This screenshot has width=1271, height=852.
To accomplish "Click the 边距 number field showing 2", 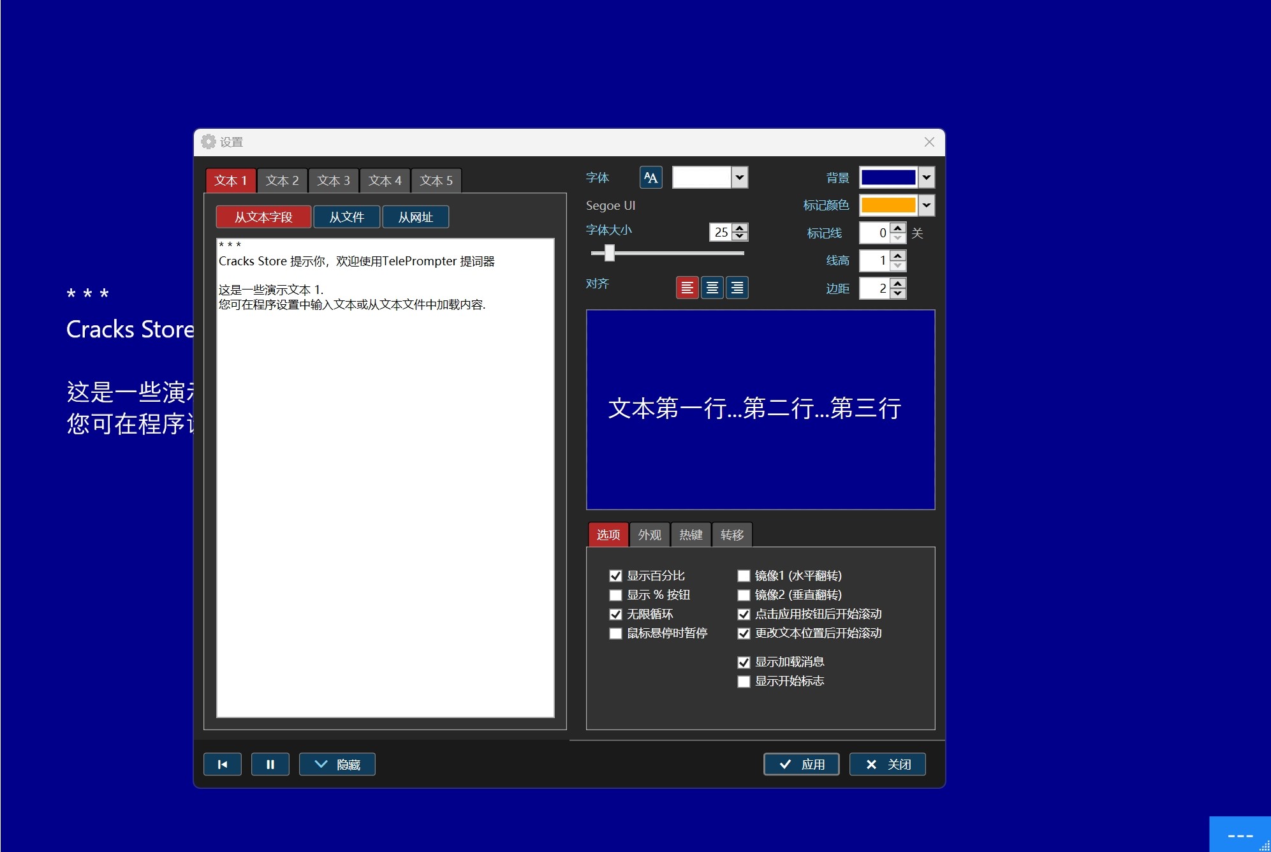I will click(x=875, y=288).
